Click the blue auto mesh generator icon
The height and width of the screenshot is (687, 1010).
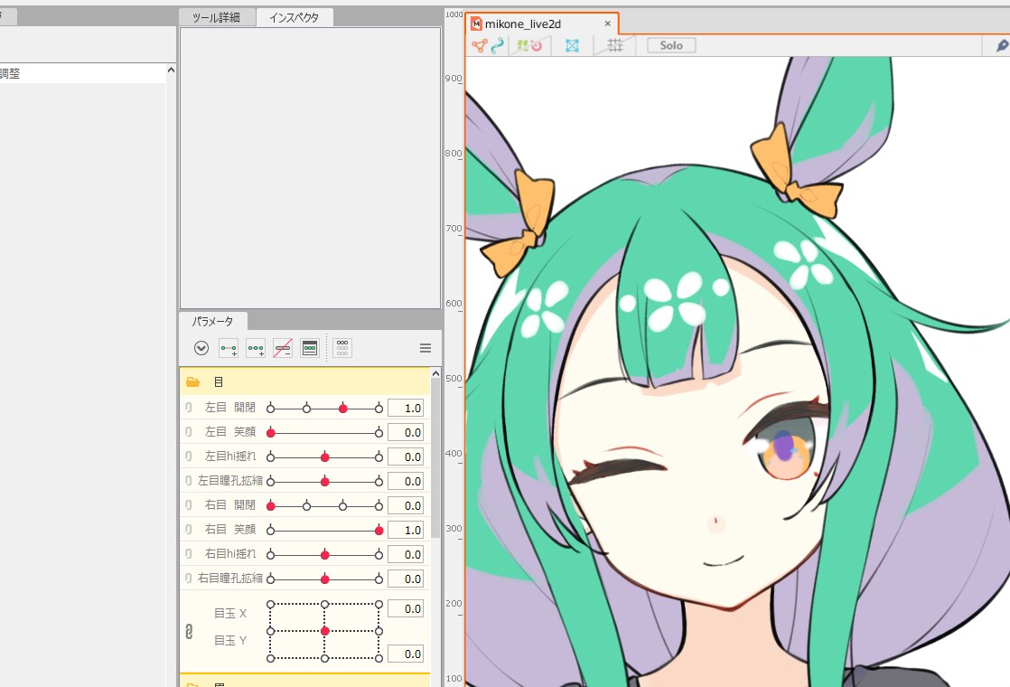click(x=572, y=46)
